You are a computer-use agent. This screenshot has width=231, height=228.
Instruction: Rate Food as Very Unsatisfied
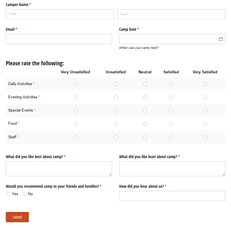click(x=75, y=124)
